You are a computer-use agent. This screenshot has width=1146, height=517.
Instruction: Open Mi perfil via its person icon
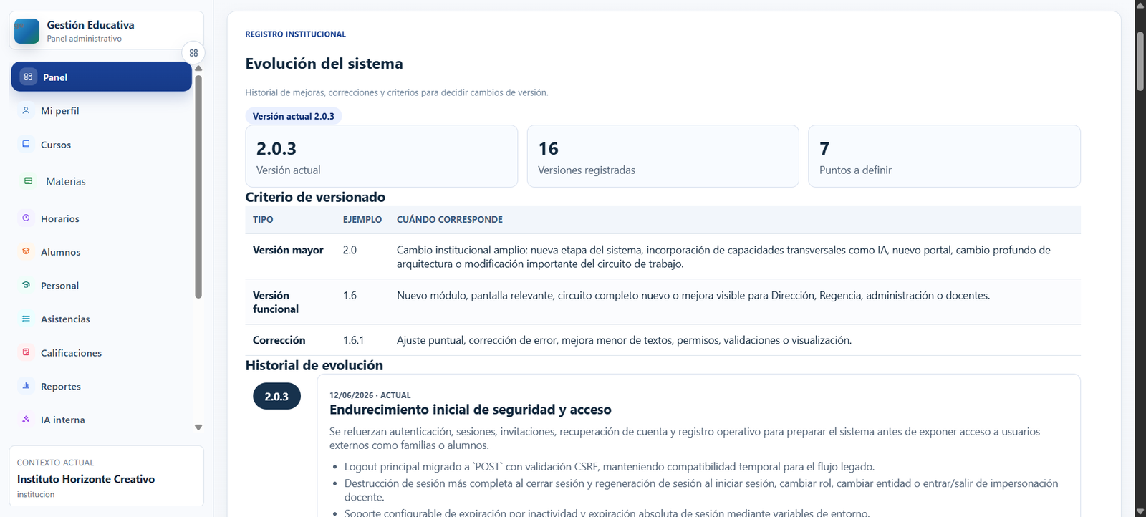27,110
